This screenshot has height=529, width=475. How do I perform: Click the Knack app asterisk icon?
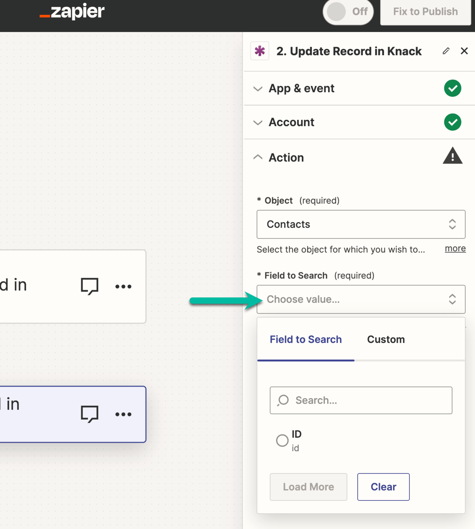260,51
